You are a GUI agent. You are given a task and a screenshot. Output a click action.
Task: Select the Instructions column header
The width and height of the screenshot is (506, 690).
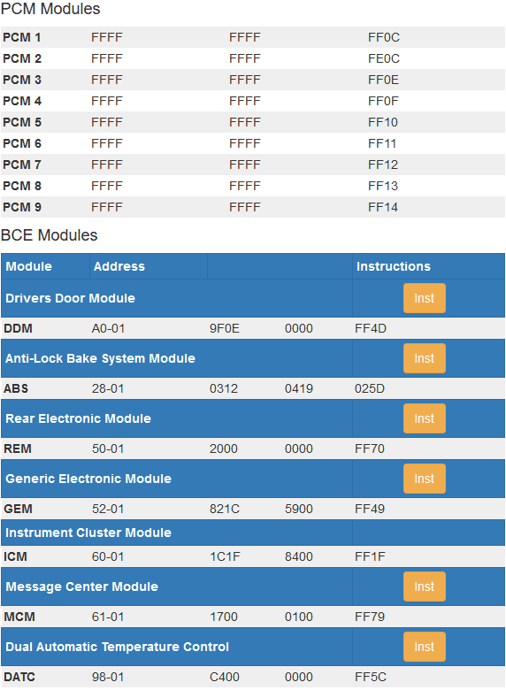(x=394, y=266)
